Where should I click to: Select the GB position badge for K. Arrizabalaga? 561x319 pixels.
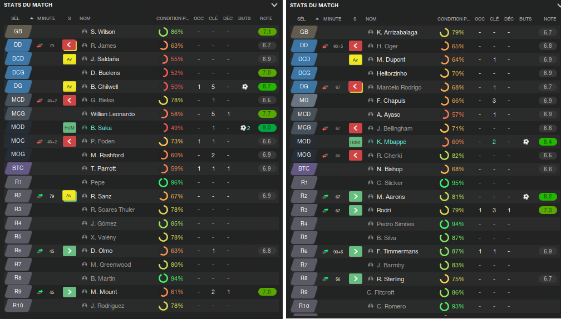coord(304,32)
